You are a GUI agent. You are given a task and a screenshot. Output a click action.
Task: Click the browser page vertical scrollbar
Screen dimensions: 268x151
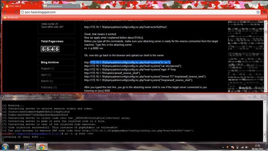[265, 57]
